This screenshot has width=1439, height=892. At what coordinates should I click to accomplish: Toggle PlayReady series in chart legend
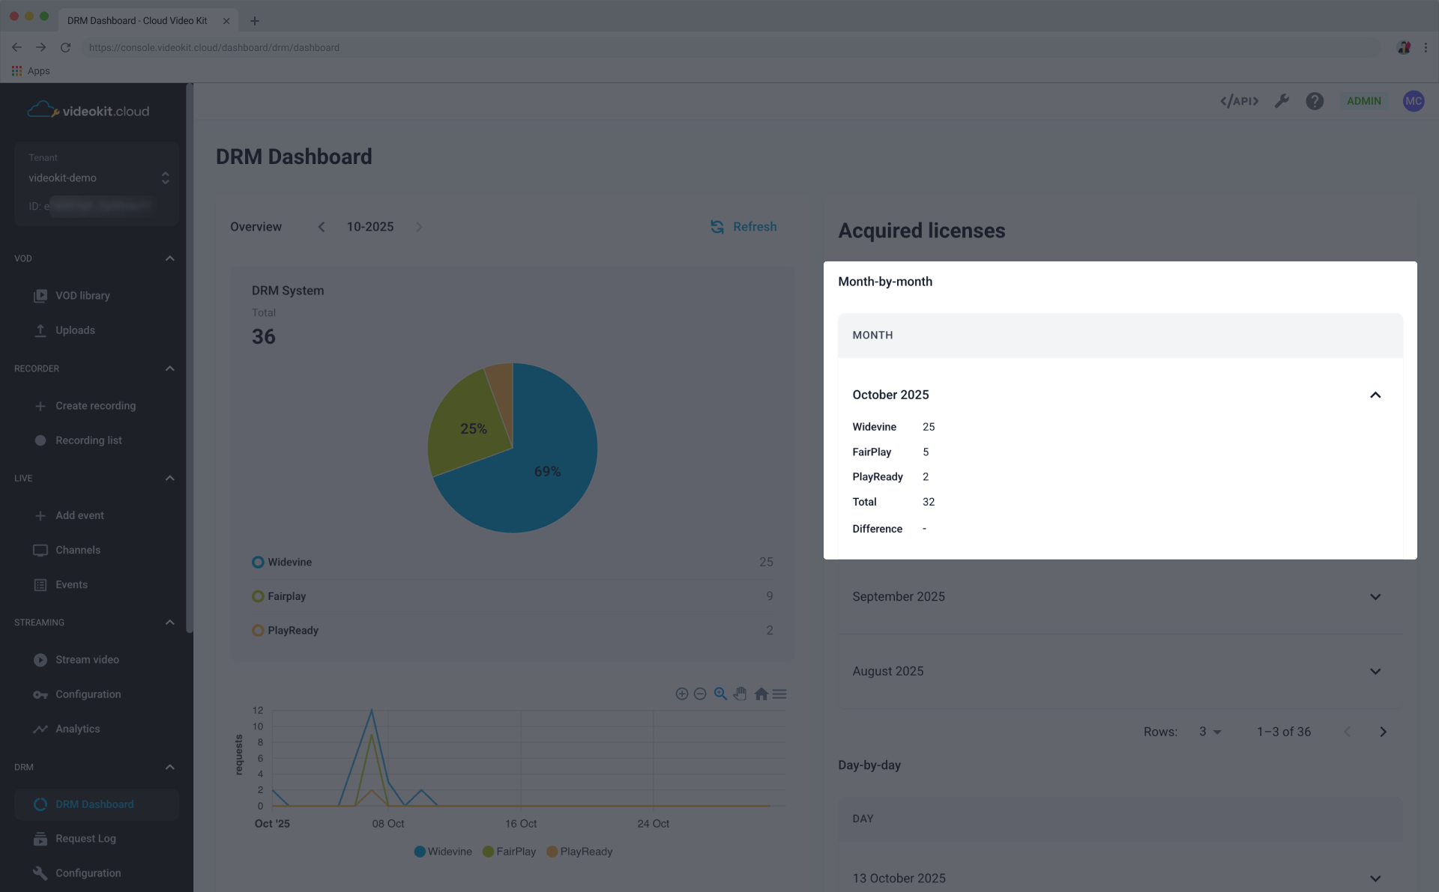point(579,852)
